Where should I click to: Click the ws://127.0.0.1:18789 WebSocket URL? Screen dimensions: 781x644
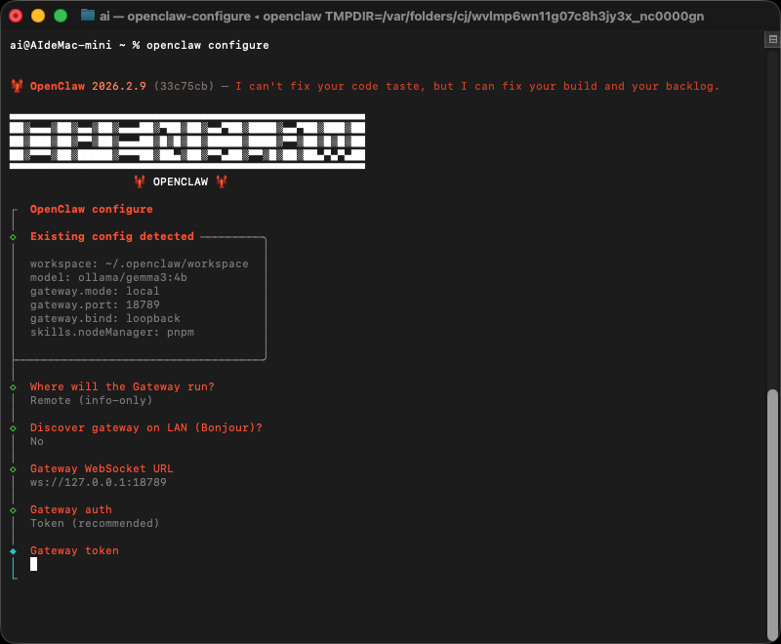point(98,482)
